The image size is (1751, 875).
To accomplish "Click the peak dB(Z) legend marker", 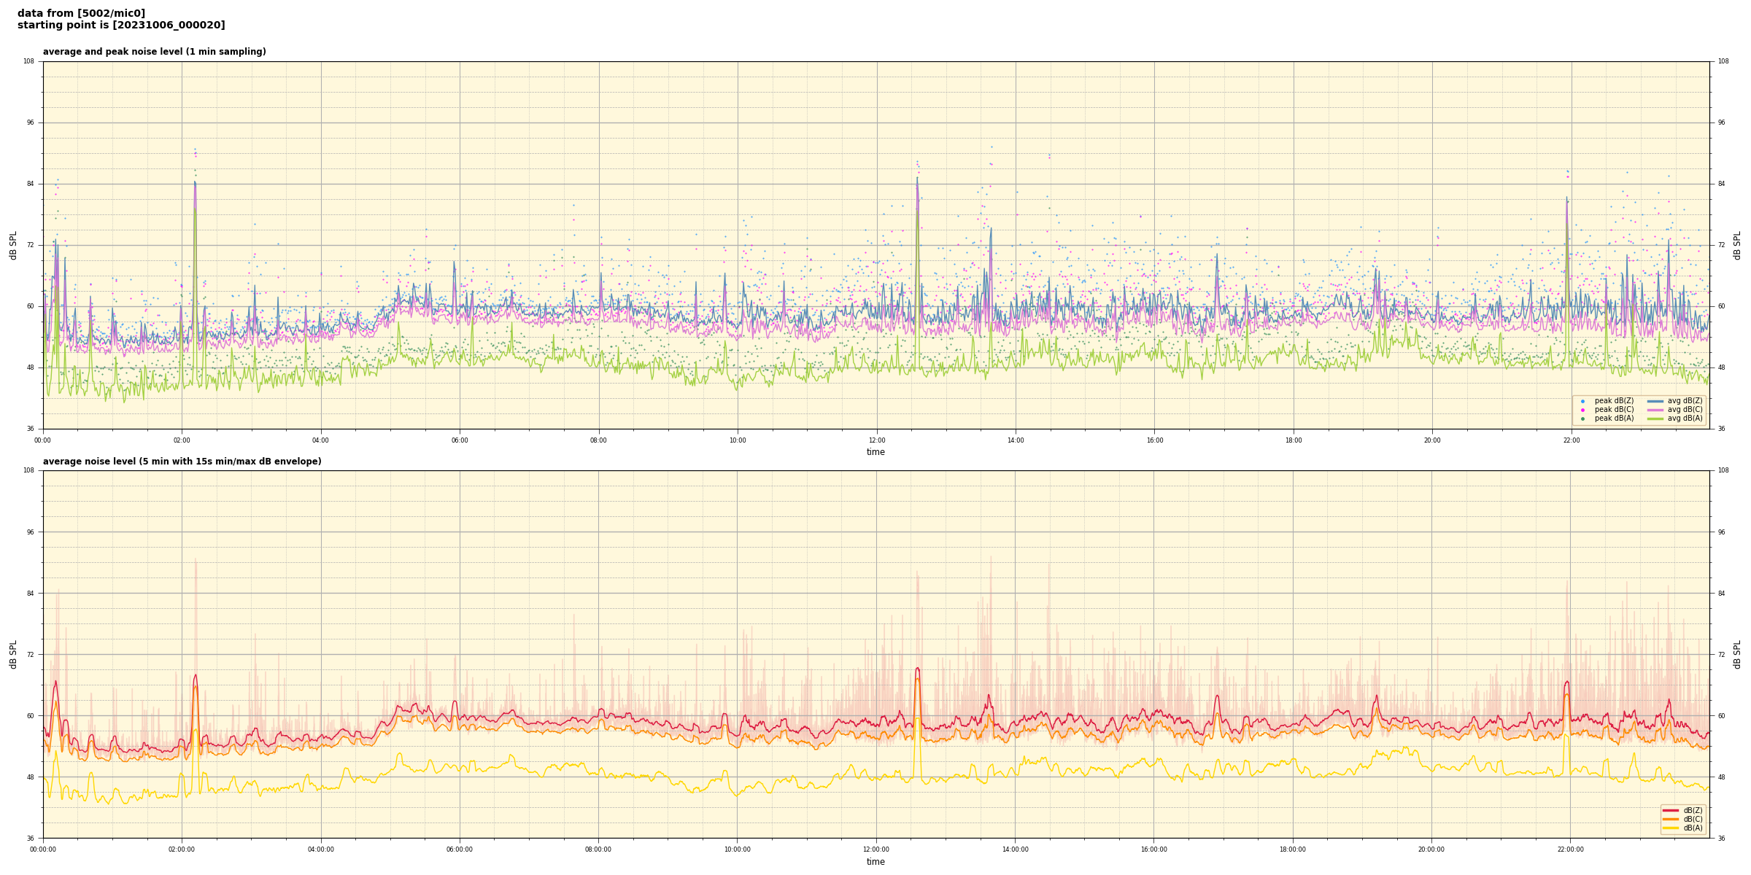I will (x=1582, y=401).
